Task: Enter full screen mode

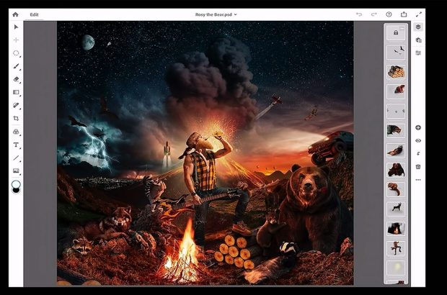Action: coord(418,14)
